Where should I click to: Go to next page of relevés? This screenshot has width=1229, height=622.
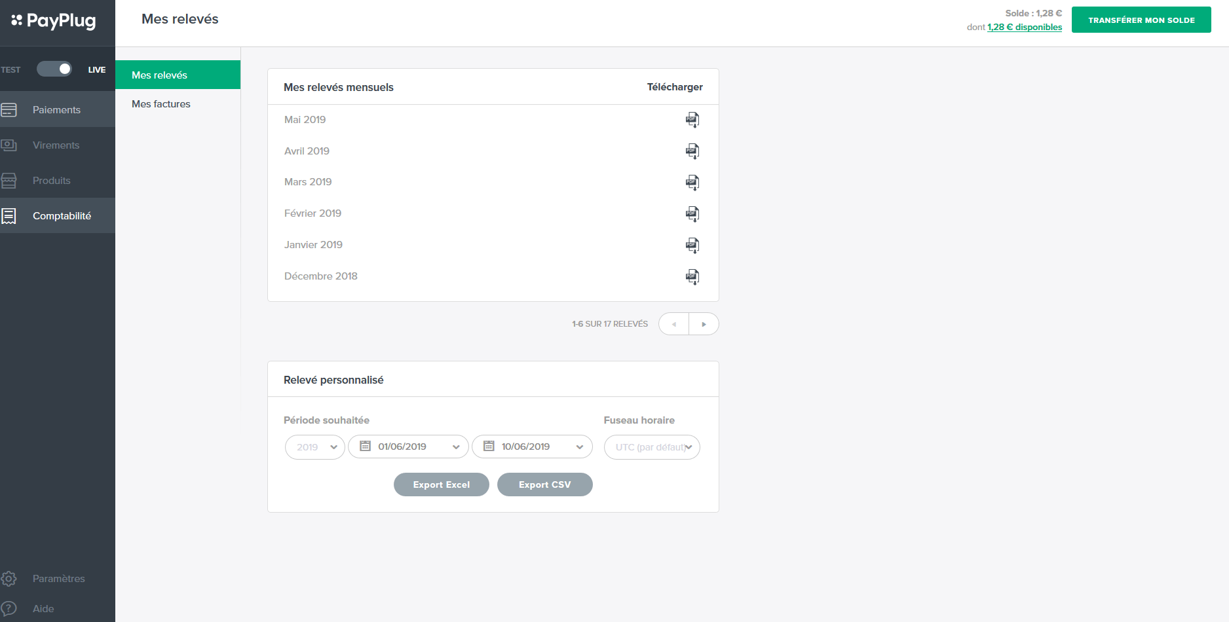tap(704, 324)
